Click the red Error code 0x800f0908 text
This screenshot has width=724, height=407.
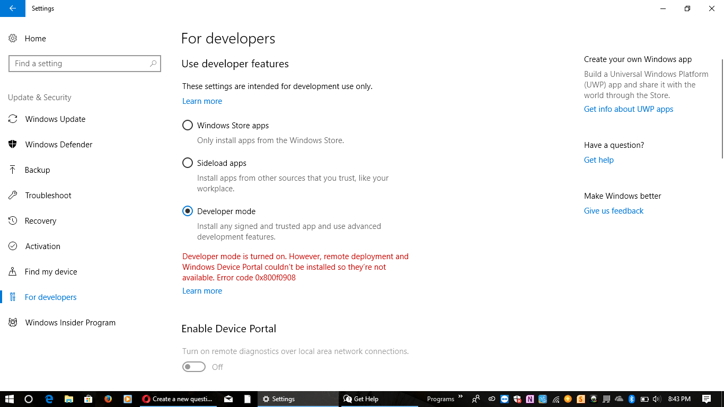256,278
